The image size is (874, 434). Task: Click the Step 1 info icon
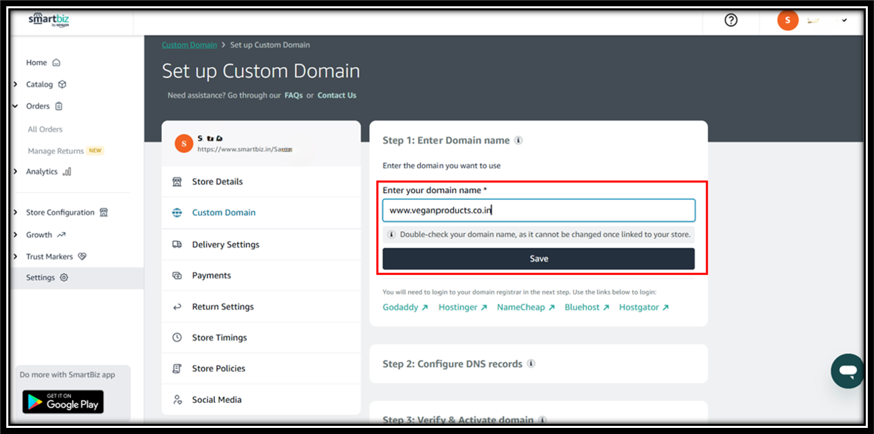pyautogui.click(x=518, y=141)
